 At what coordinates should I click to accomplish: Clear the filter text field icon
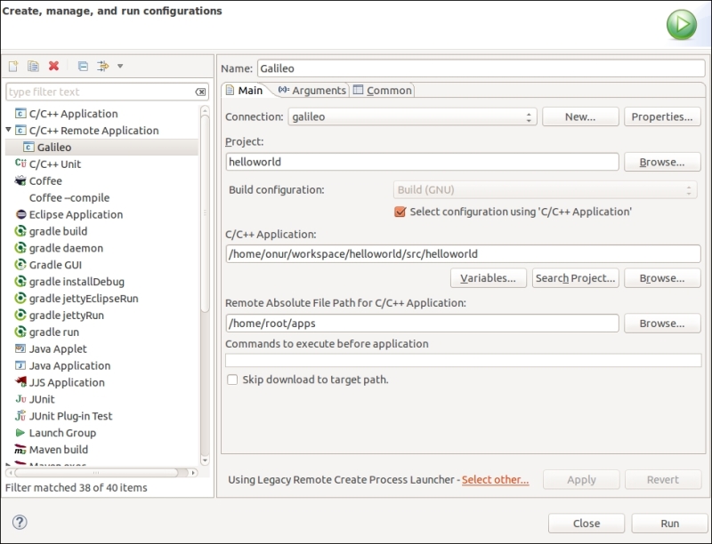point(200,92)
